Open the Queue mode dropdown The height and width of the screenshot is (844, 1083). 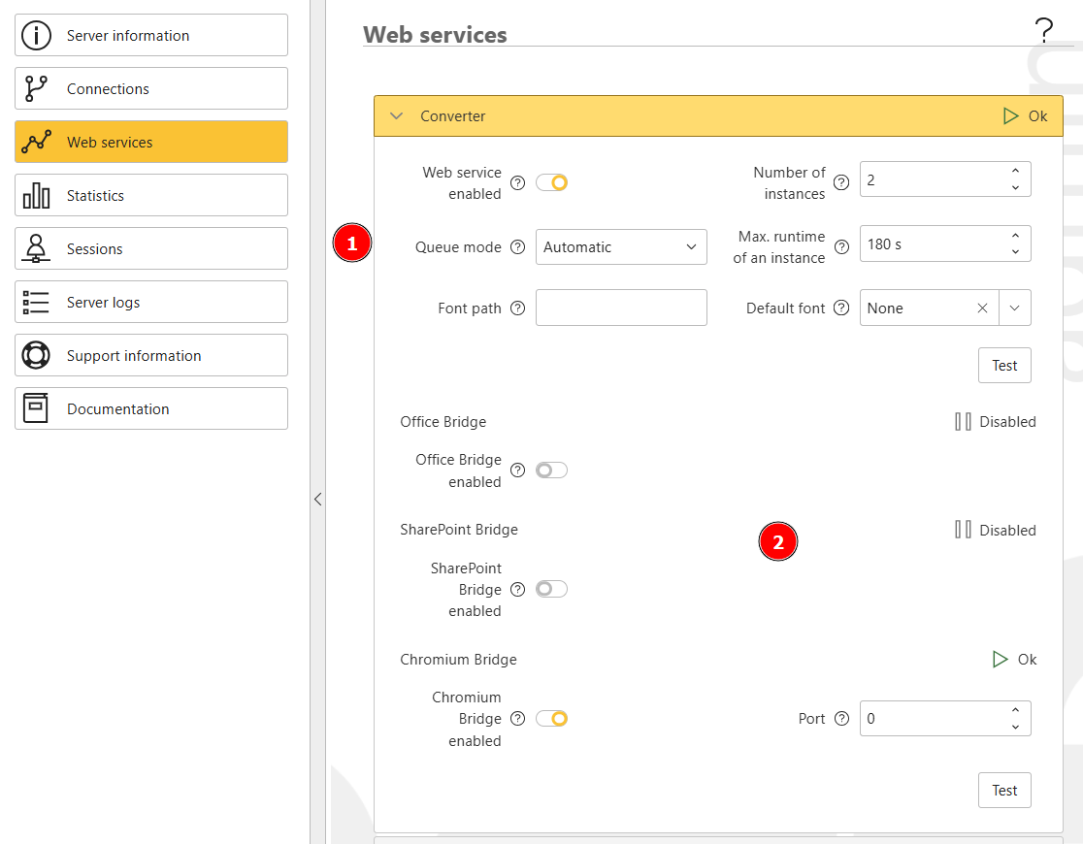(621, 246)
